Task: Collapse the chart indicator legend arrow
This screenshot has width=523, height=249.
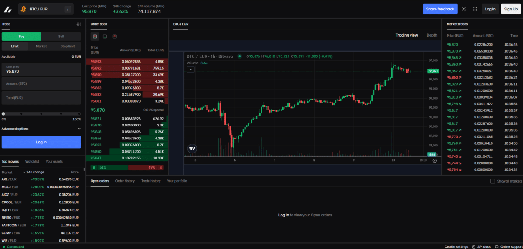Action: [x=191, y=70]
